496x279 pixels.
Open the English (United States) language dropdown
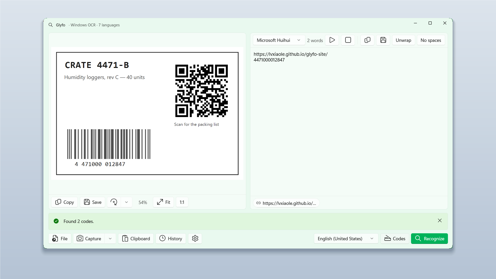[x=346, y=238]
